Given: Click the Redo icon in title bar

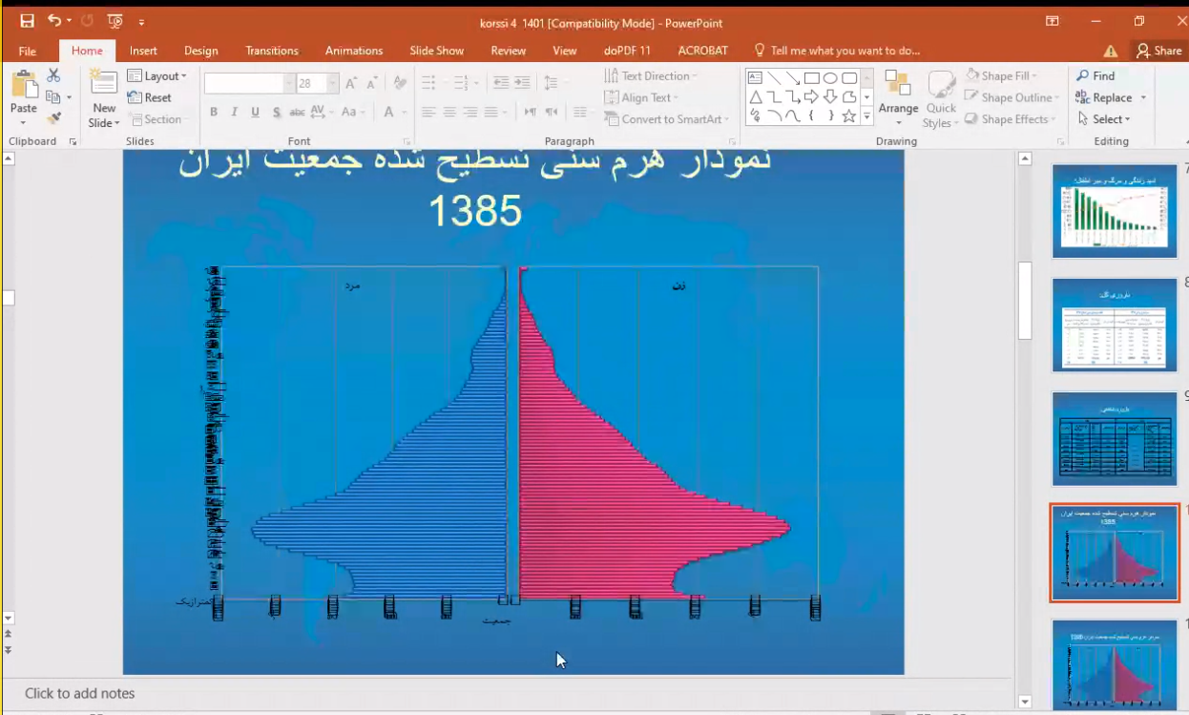Looking at the screenshot, I should [87, 21].
